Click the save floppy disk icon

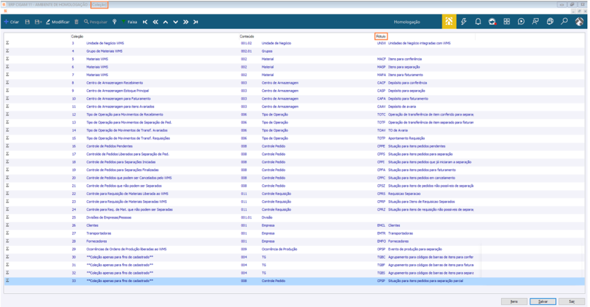click(27, 22)
